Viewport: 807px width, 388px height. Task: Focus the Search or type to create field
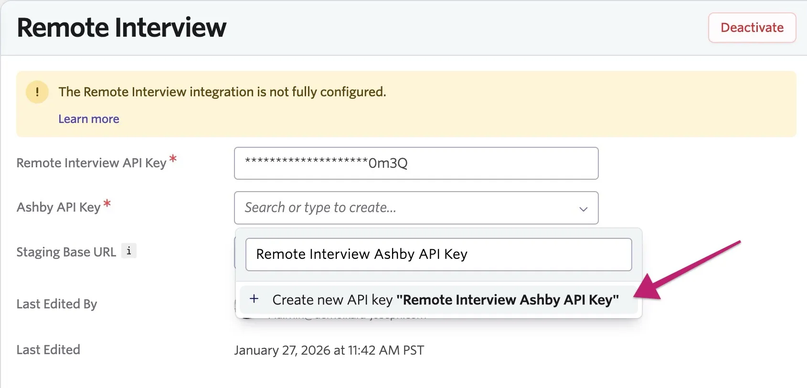click(416, 208)
